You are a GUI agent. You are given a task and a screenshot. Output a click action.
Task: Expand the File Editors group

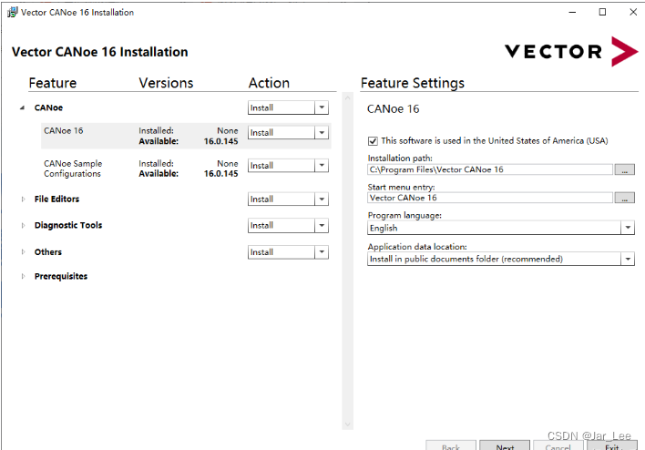23,199
